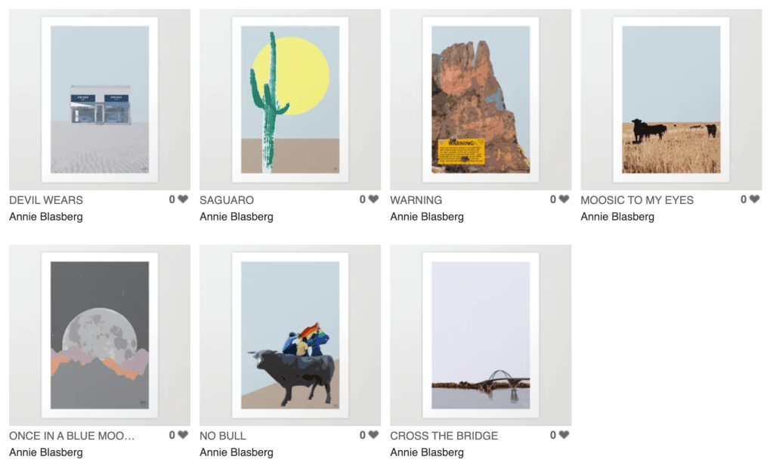
Task: Favorite the WARNING print with its heart
Action: [564, 199]
